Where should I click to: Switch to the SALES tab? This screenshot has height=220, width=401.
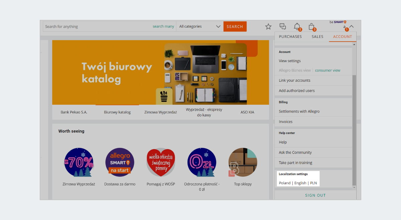[x=317, y=36]
